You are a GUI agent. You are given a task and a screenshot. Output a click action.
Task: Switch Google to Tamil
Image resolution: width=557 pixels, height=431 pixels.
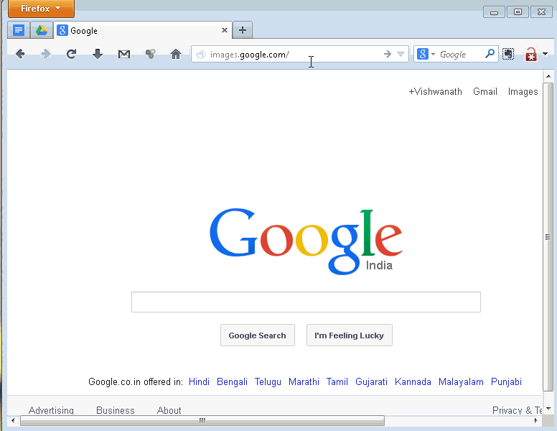click(337, 381)
